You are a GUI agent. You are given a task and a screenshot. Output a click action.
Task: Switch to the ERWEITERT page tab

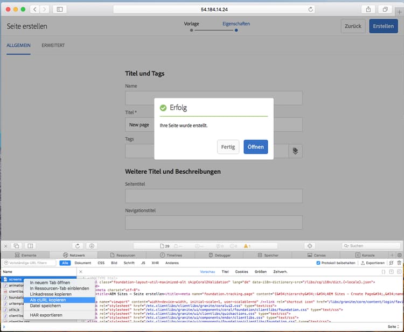click(53, 46)
